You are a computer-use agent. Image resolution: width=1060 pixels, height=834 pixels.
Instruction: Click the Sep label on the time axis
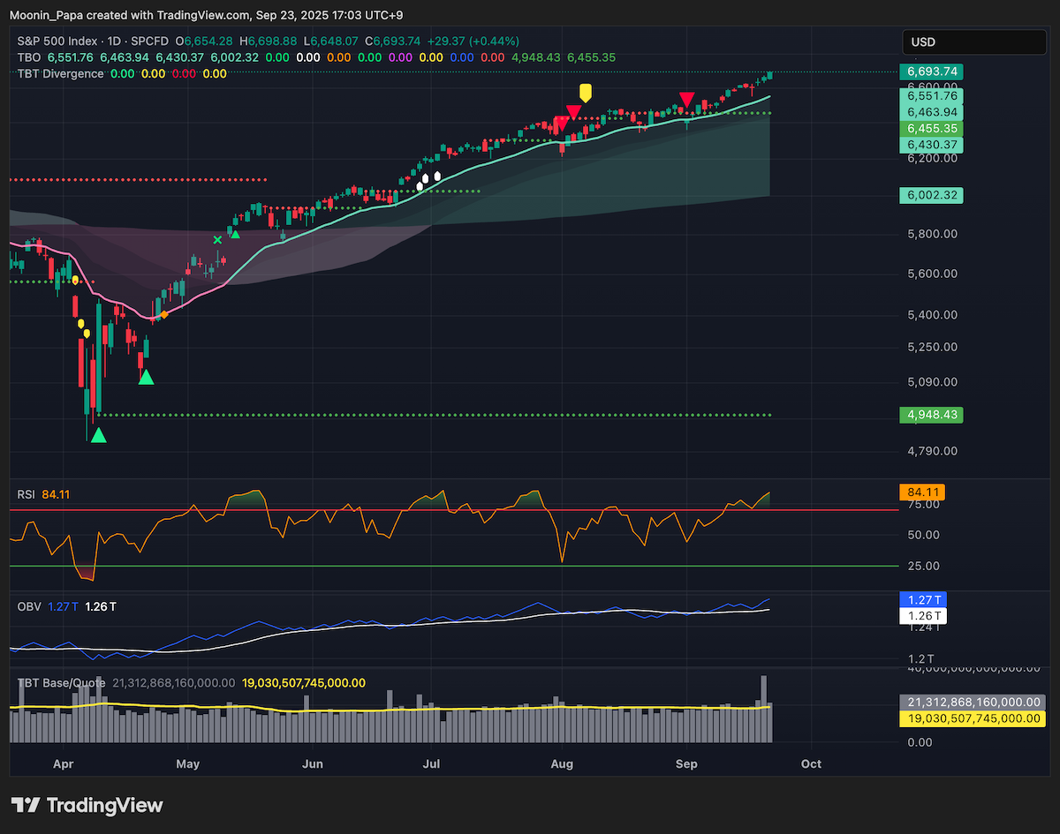point(686,763)
